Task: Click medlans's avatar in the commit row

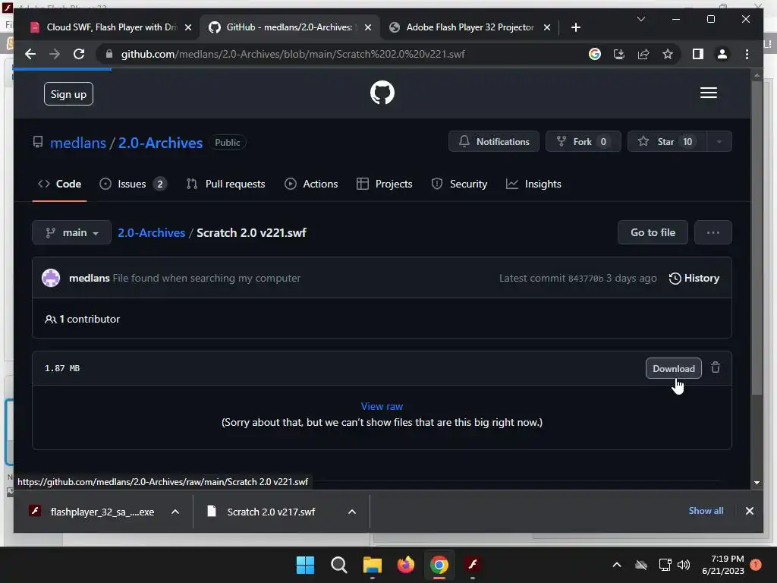Action: (x=51, y=278)
